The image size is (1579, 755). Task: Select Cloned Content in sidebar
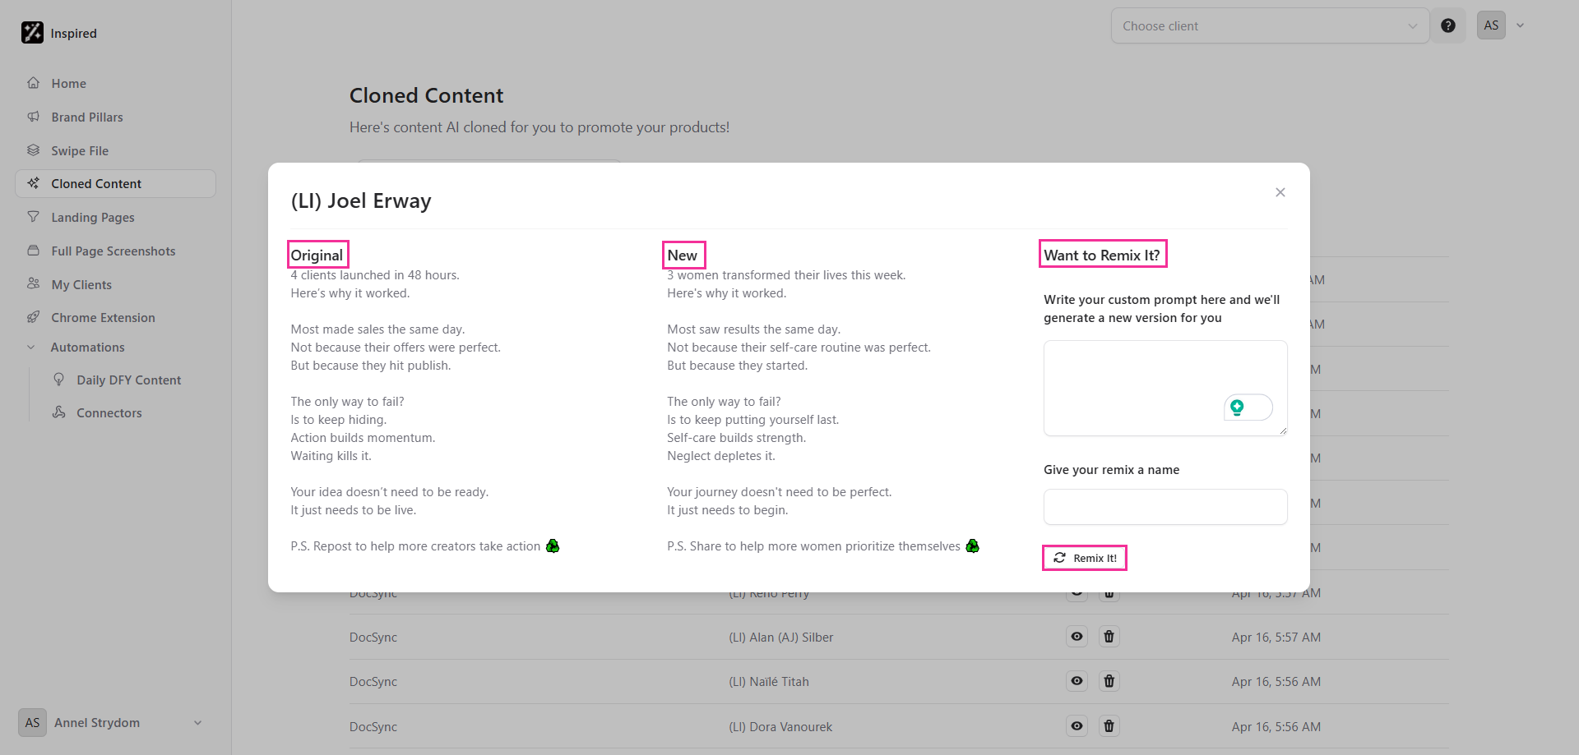(115, 183)
